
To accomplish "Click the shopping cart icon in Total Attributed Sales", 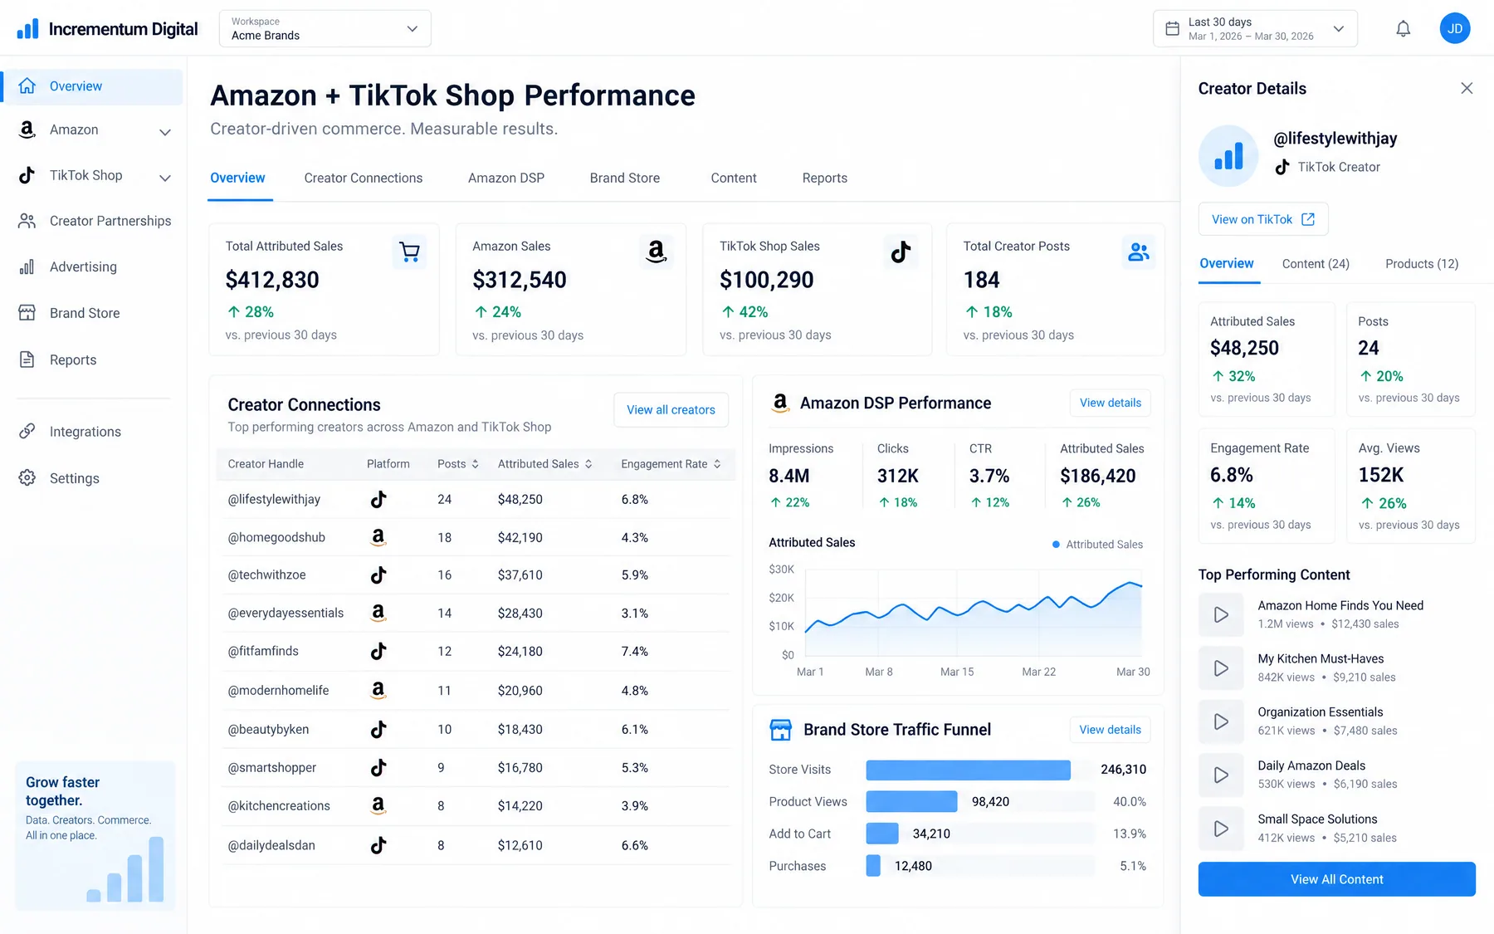I will (x=409, y=252).
